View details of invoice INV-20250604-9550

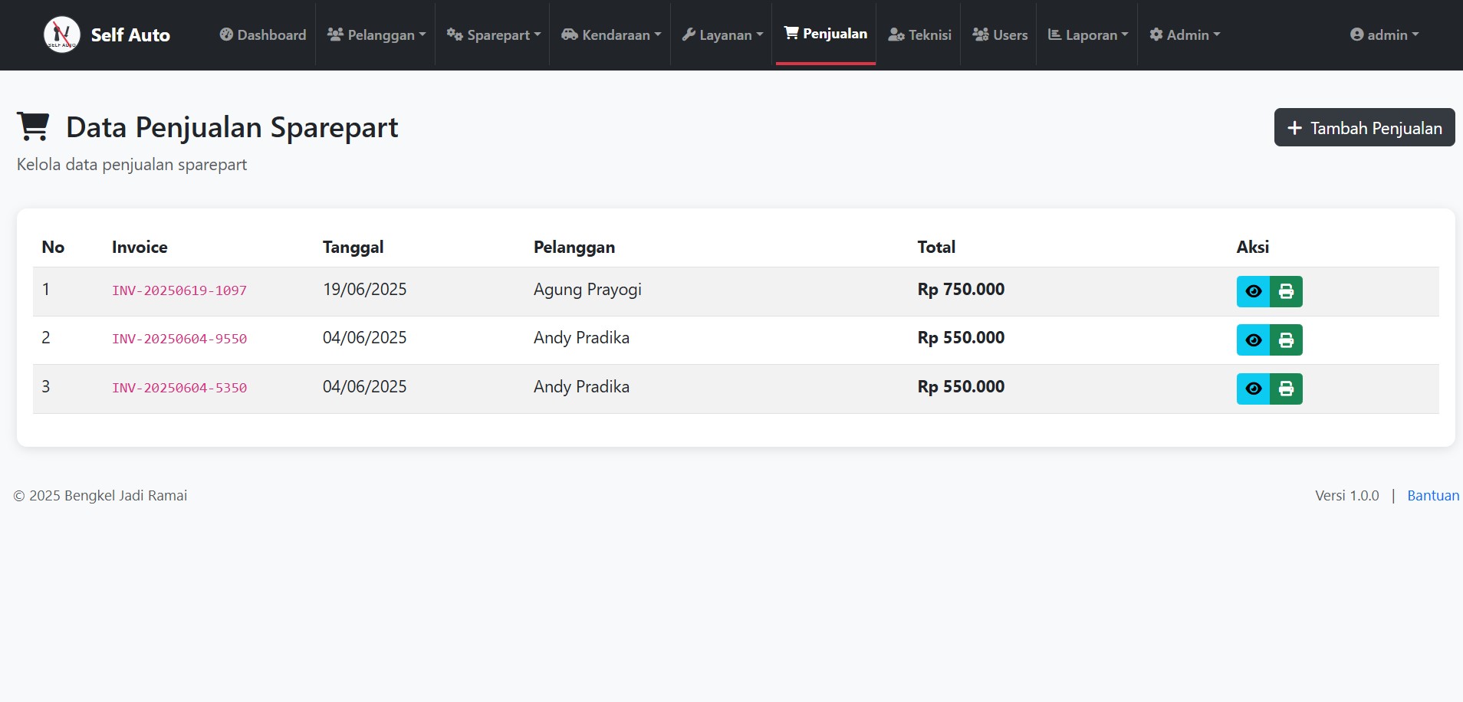1253,340
